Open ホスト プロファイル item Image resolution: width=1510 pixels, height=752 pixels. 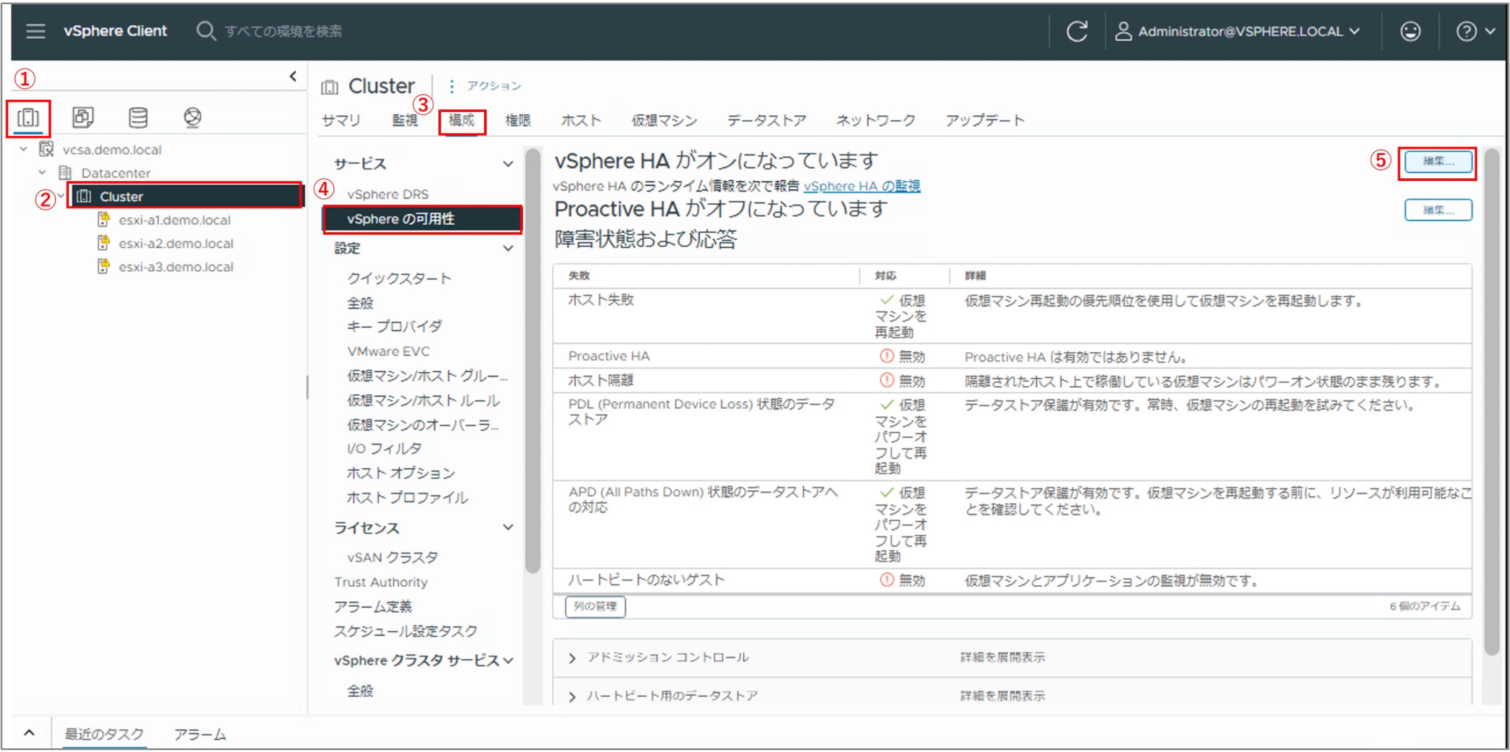point(407,498)
